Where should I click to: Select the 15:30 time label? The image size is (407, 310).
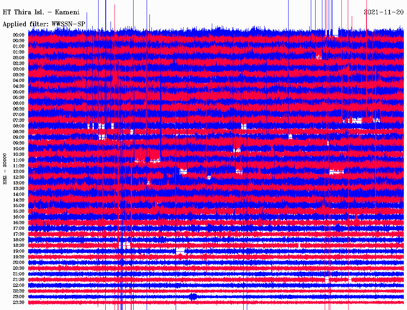tap(18, 211)
